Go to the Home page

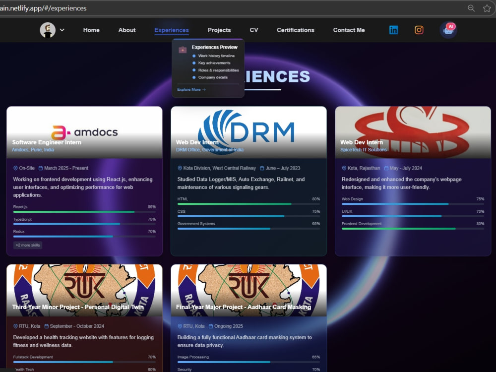coord(91,30)
